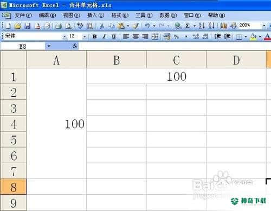Click the fx insert function button
The width and height of the screenshot is (271, 211).
pos(75,46)
